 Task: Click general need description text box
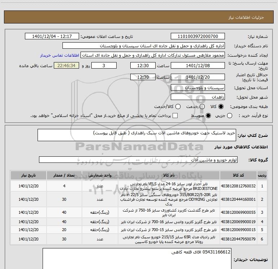click(137, 135)
